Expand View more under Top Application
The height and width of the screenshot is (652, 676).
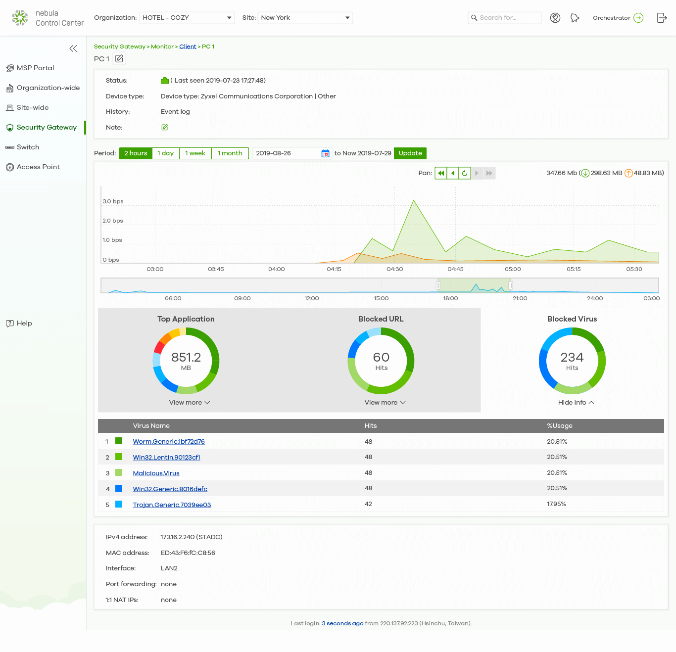[x=190, y=403]
